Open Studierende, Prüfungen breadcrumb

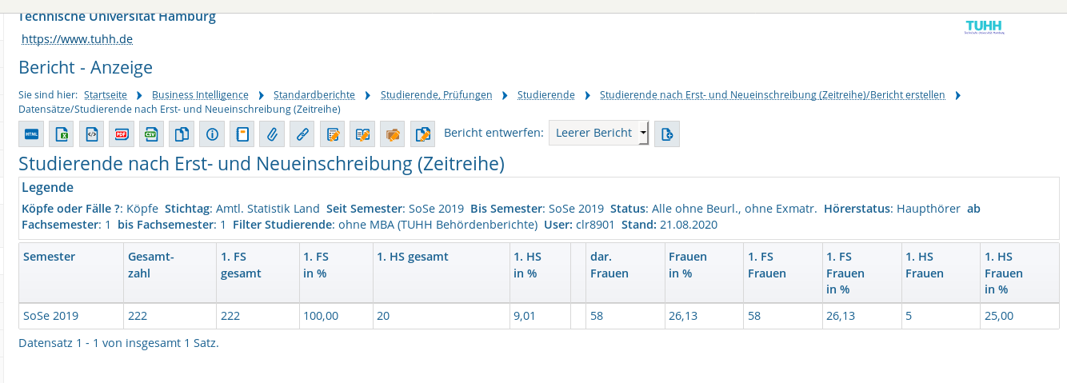[437, 94]
